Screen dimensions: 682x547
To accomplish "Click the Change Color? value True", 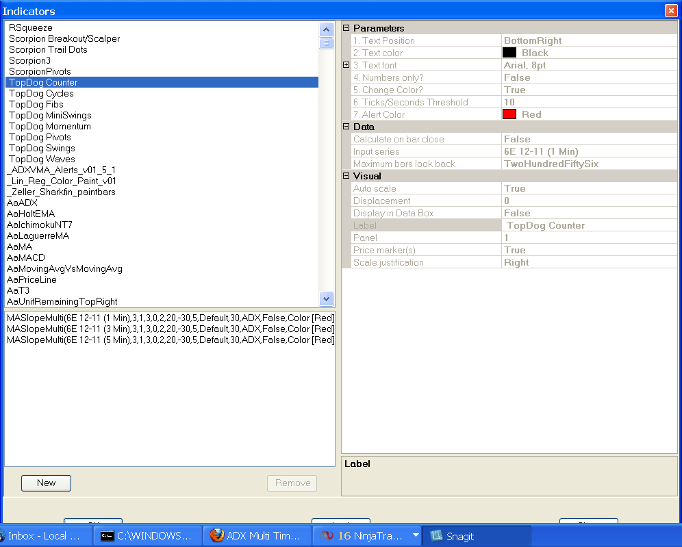I will coord(590,90).
